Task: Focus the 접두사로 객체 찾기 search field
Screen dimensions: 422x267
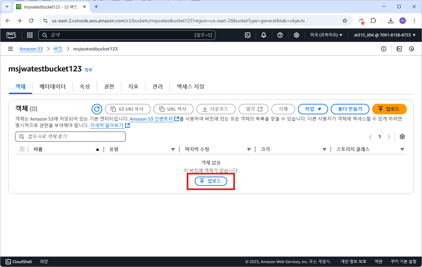Action: pyautogui.click(x=70, y=137)
